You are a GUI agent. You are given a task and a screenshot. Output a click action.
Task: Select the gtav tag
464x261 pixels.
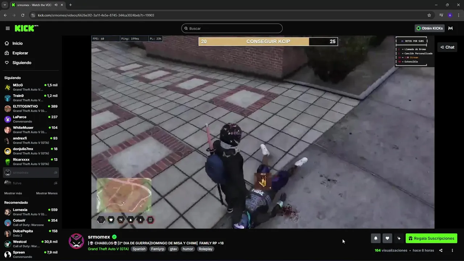tap(174, 249)
